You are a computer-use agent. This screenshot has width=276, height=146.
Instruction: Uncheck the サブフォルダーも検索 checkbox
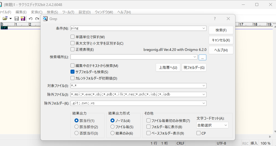[73, 72]
